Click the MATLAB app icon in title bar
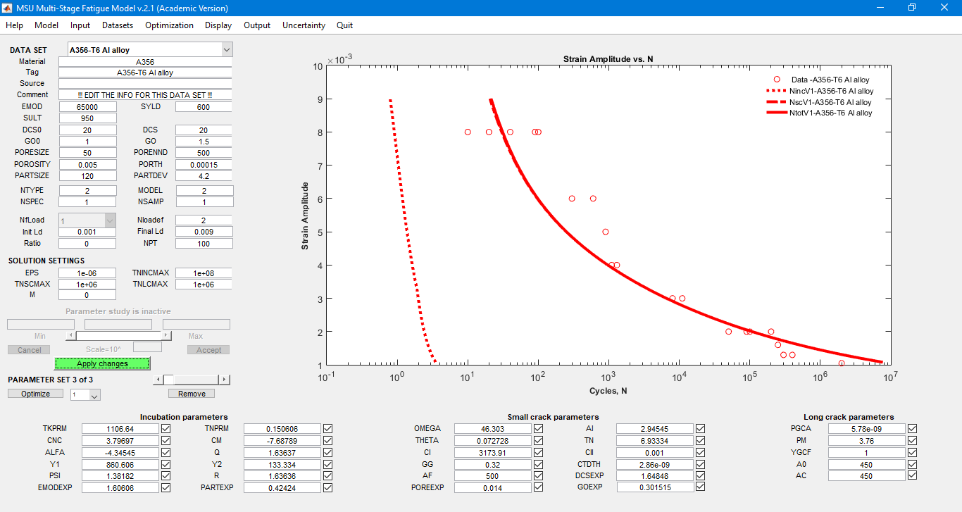The width and height of the screenshot is (962, 512). click(x=8, y=8)
